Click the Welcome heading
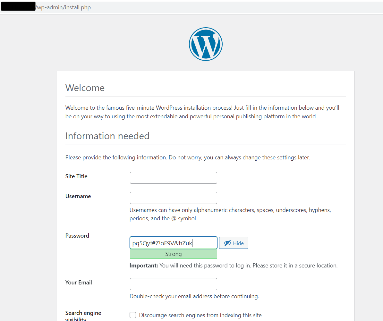Image resolution: width=383 pixels, height=321 pixels. (85, 88)
